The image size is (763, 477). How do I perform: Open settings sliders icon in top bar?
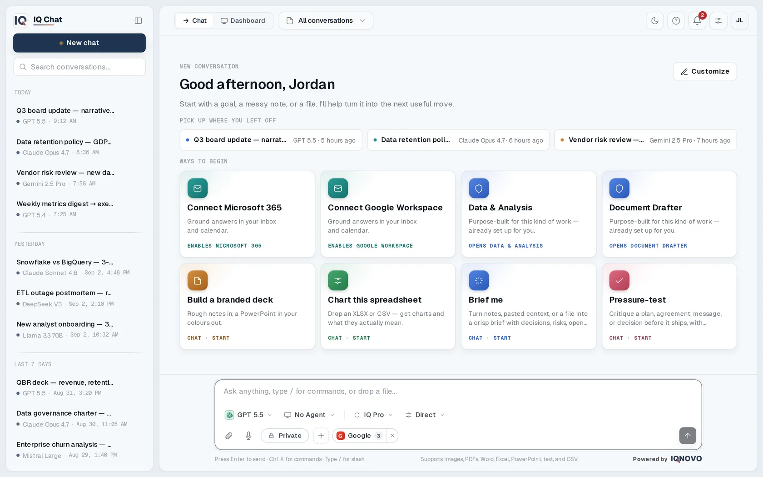(718, 20)
